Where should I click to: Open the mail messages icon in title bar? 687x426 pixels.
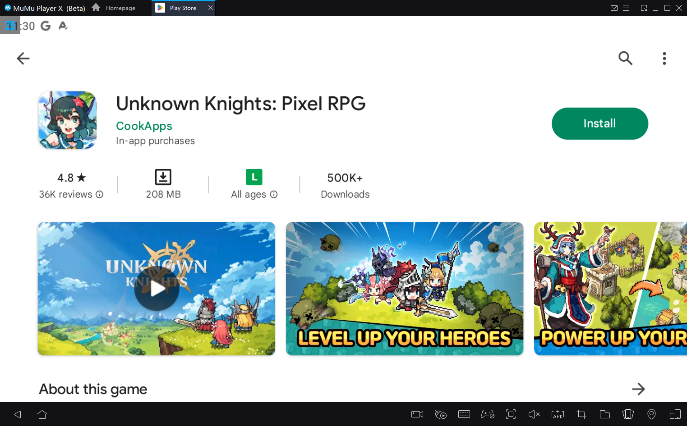click(x=614, y=8)
